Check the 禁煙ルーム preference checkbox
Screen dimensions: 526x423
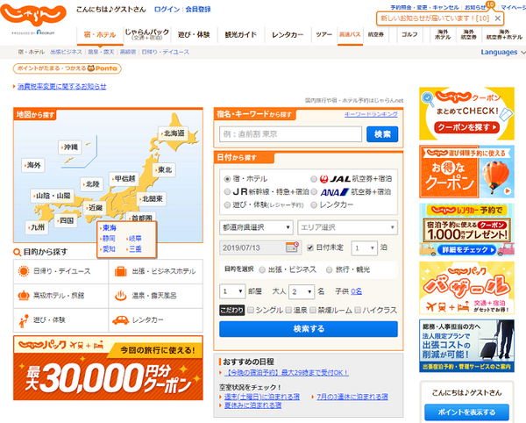point(313,310)
